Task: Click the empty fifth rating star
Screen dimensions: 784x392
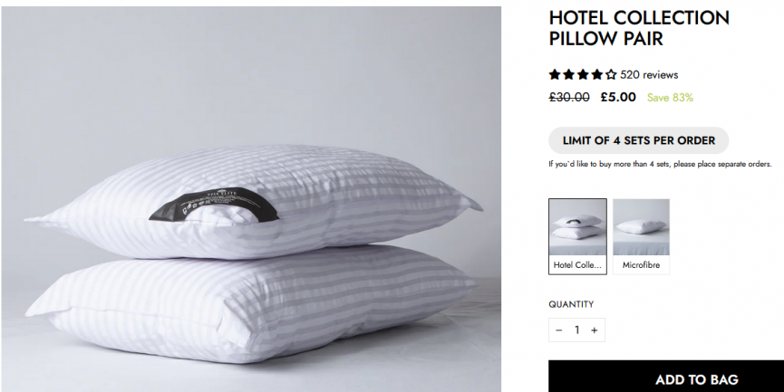Action: pos(611,75)
